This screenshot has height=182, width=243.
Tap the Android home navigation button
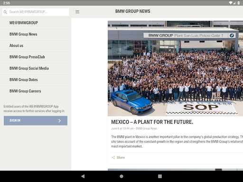121,176
